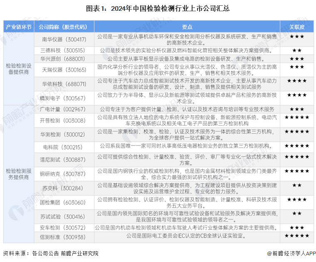Viewport: 316px width, 262px height.
Task: Click the 苏试试验 description about 环境与可靠性试验
Action: (187, 216)
